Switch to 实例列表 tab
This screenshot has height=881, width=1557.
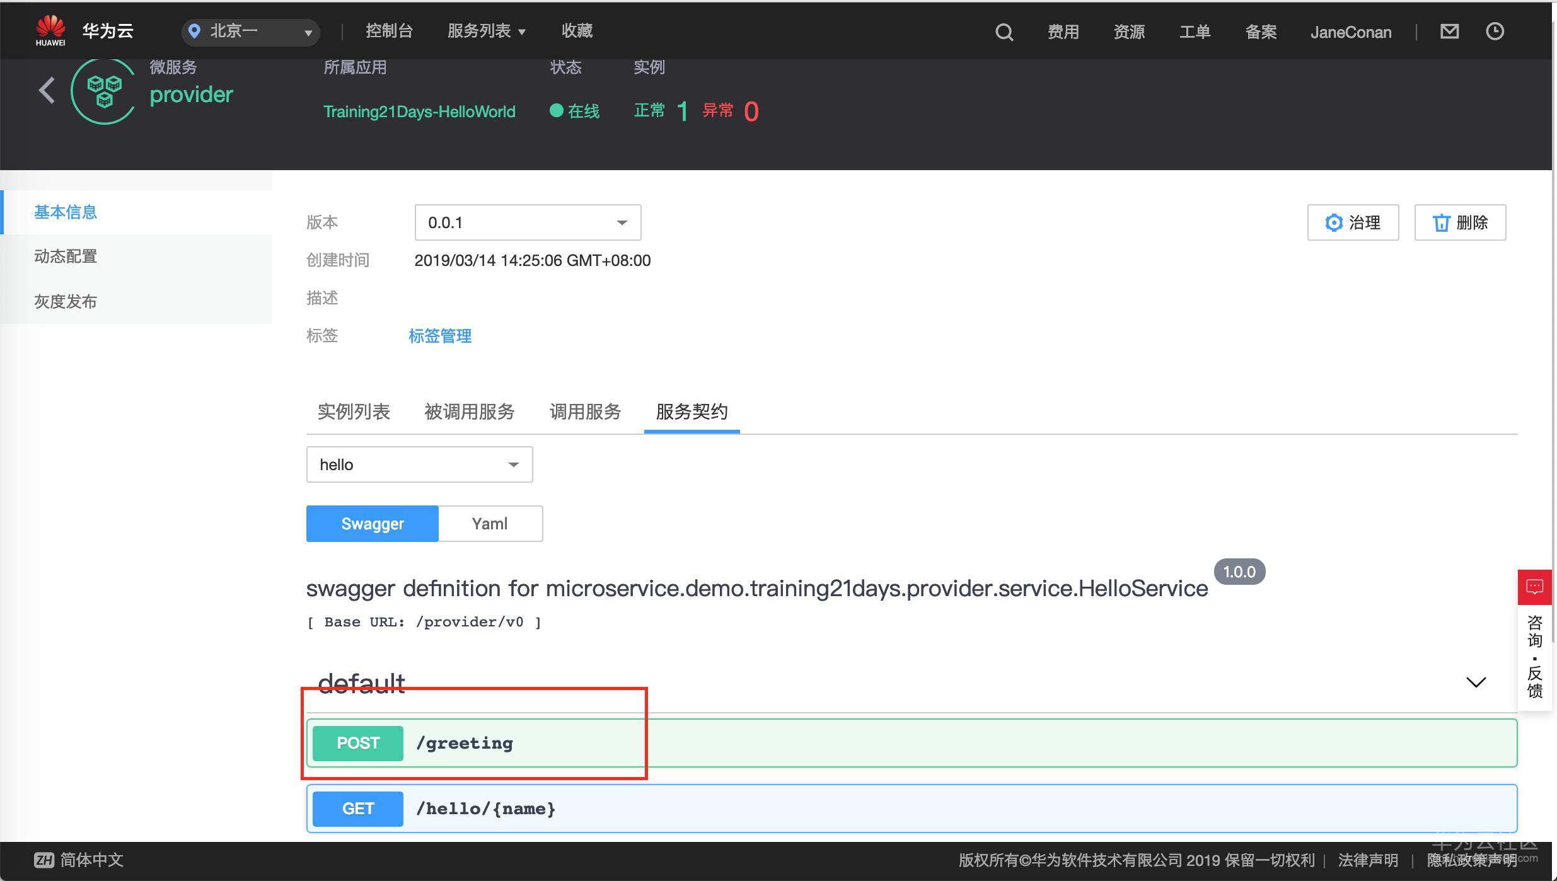click(354, 412)
